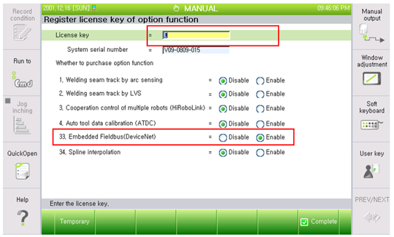Open the Window adjustment icon

point(372,79)
